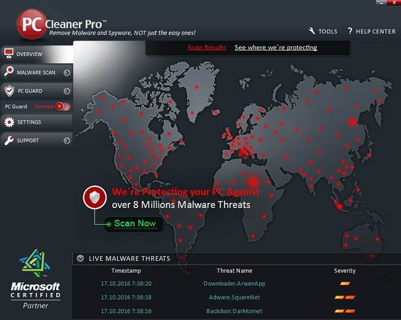Click the Adware.SquareNet threat name
This screenshot has width=401, height=320.
pos(234,297)
